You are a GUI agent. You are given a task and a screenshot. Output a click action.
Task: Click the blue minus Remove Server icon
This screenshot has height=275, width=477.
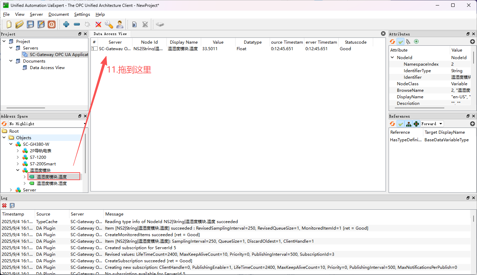point(77,24)
